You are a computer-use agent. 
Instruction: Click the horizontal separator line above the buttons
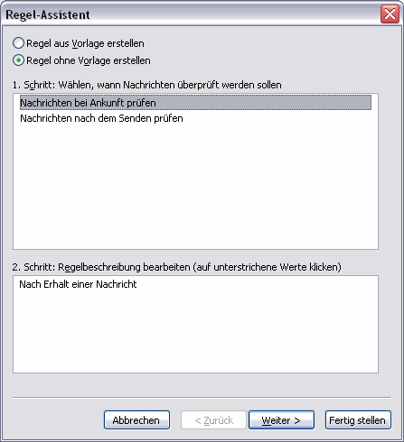pyautogui.click(x=202, y=398)
